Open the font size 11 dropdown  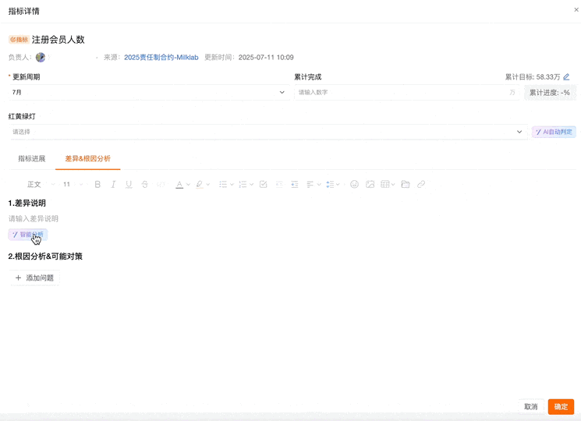73,185
